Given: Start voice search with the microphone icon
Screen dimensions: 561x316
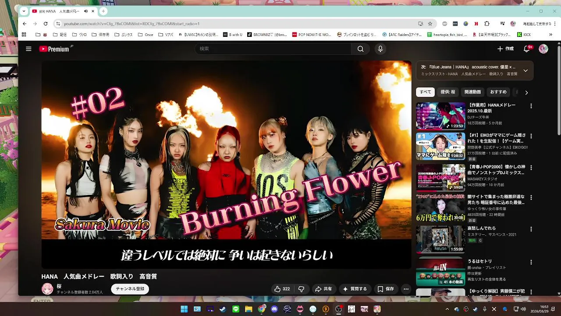Looking at the screenshot, I should tap(380, 49).
